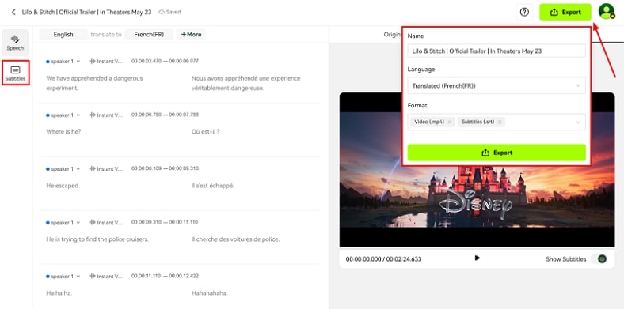Click timestamp 00:00:09.310 — 00:00:11.110
Image resolution: width=624 pixels, height=309 pixels.
[165, 222]
